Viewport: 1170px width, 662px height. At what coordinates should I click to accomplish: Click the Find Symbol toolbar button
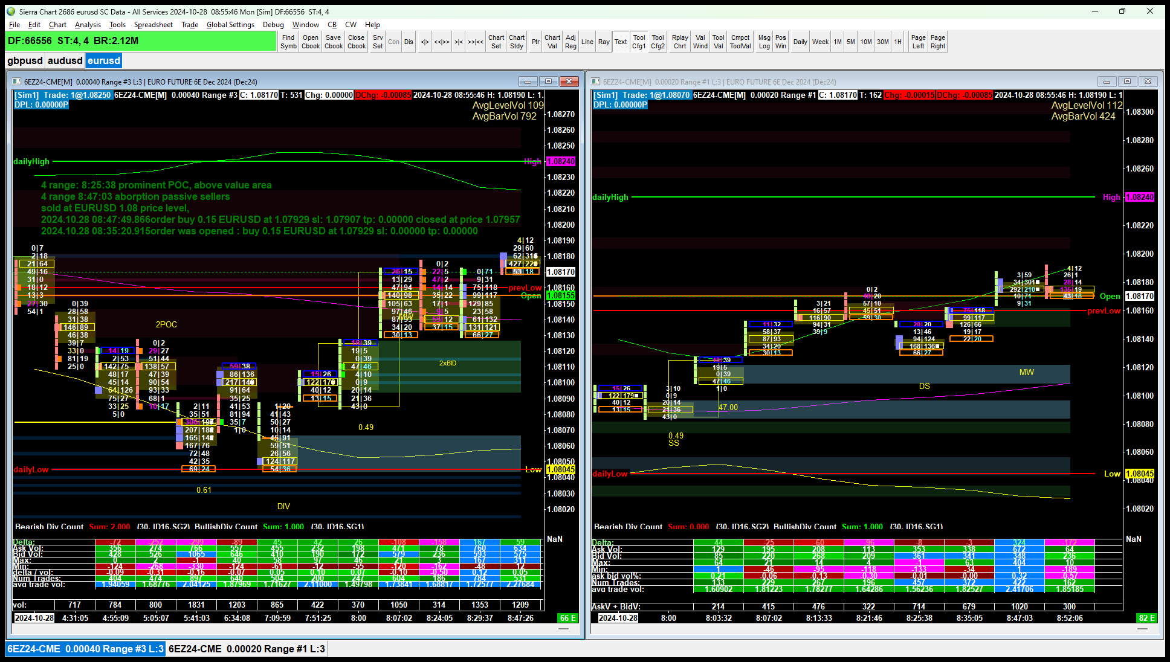[x=288, y=42]
